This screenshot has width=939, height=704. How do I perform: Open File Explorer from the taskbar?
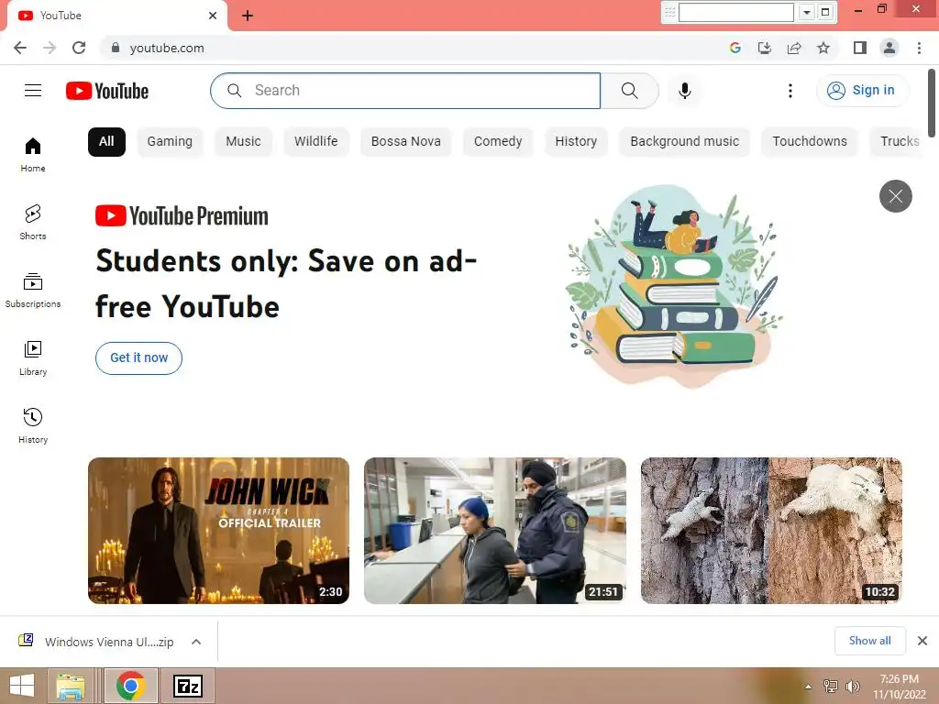coord(71,686)
